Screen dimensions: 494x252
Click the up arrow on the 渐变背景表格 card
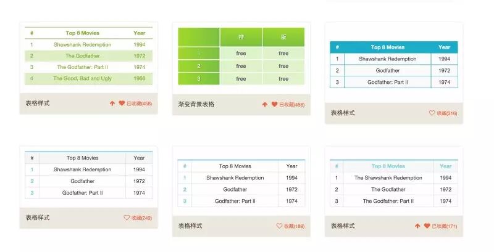point(265,105)
